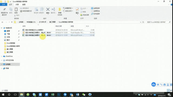The height and width of the screenshot is (97, 173).
Task: Click the Refresh button beside address bar
Action: click(143, 22)
